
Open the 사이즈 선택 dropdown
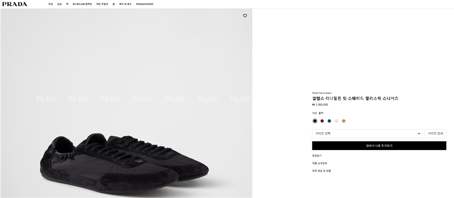tap(368, 134)
